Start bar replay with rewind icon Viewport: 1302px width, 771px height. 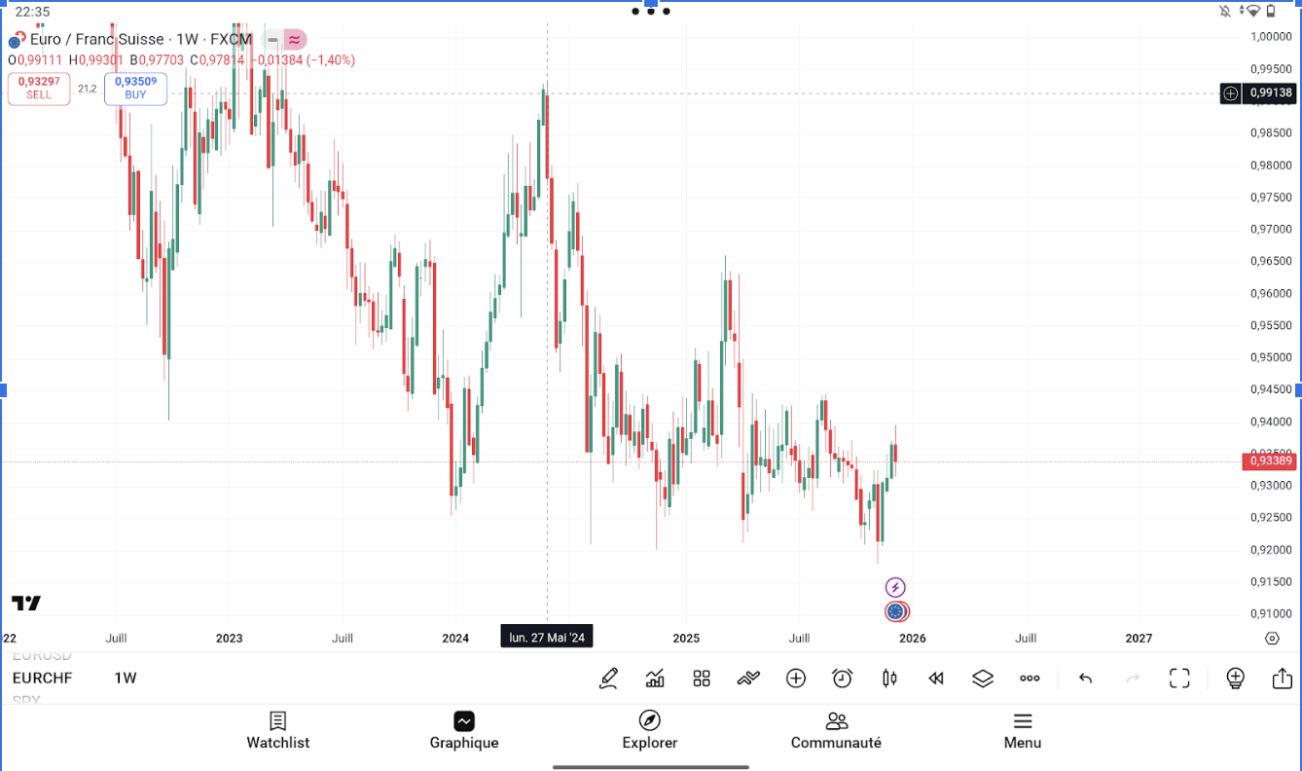936,679
